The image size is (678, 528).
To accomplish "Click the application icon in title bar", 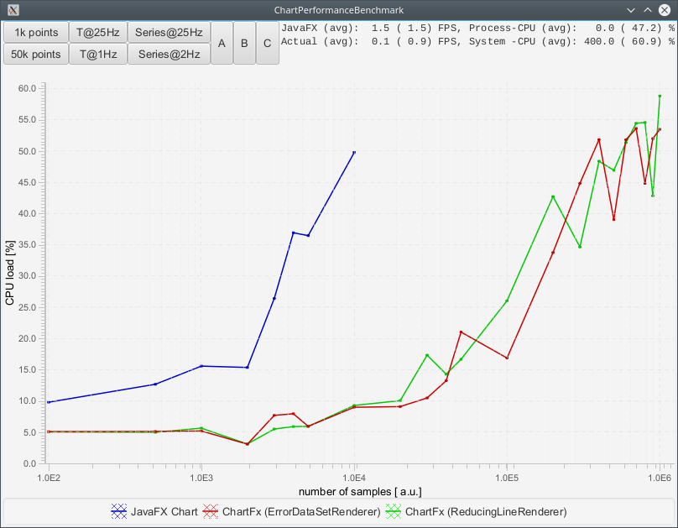I will [13, 10].
